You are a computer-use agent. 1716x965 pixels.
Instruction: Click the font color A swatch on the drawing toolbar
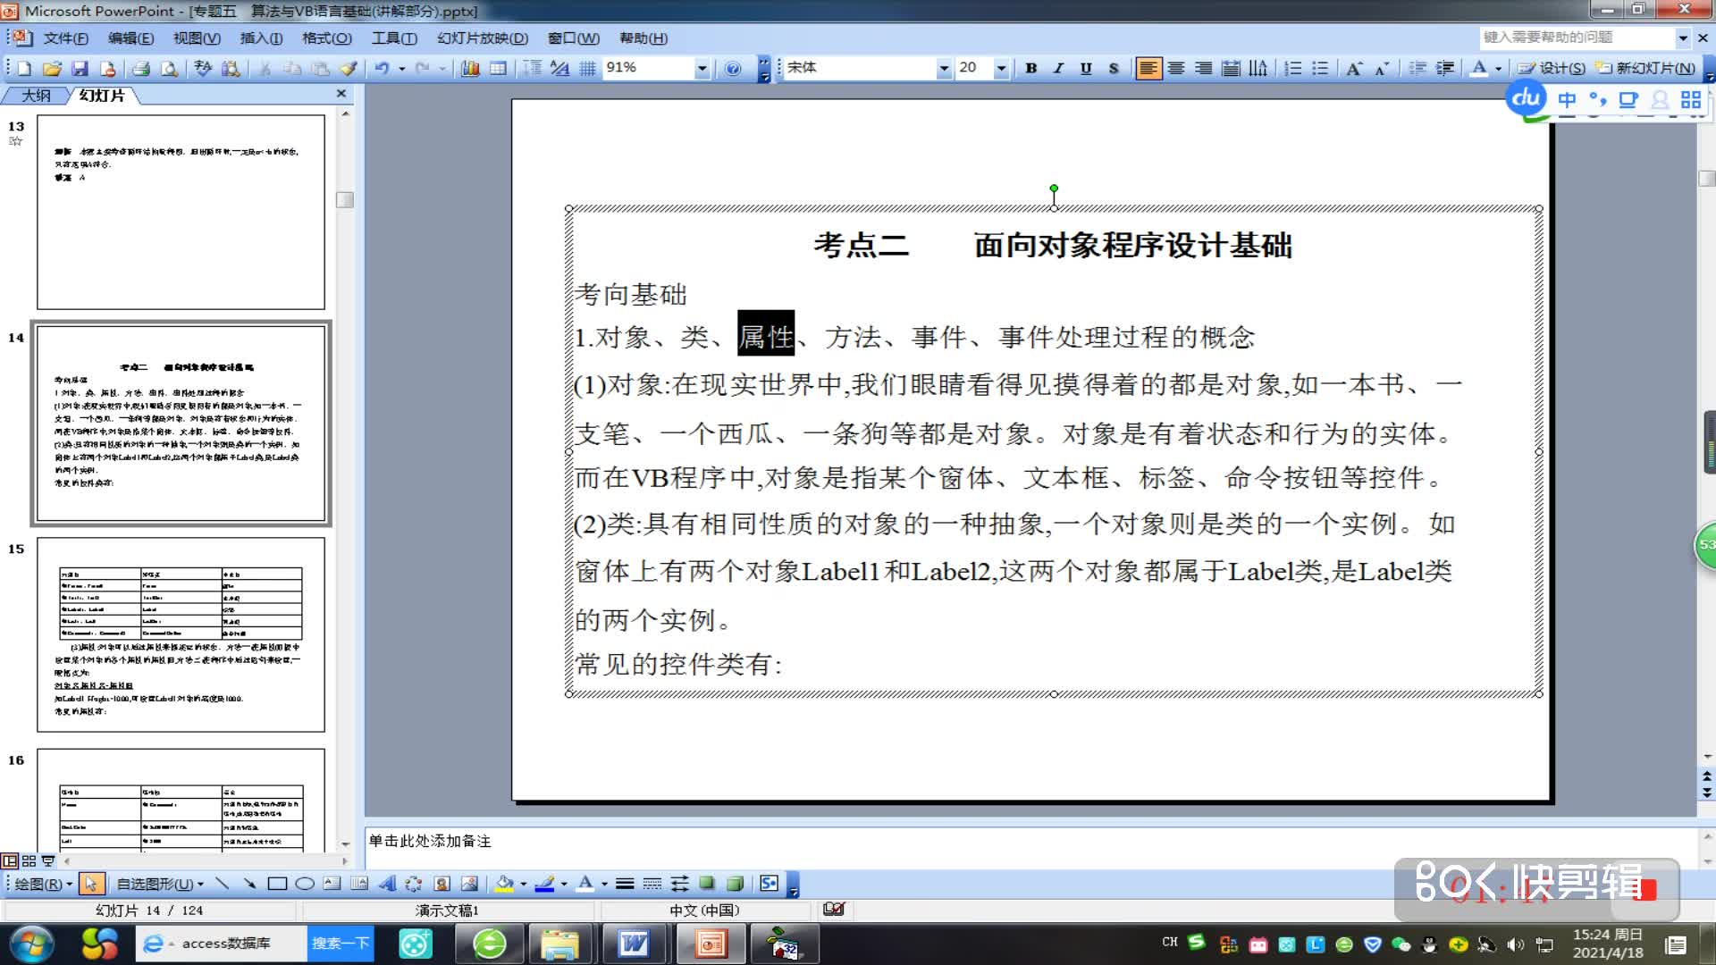click(585, 884)
